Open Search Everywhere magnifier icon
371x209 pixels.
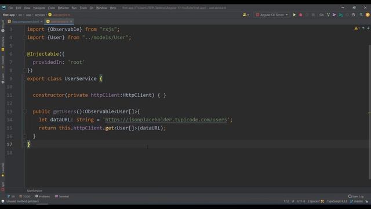[361, 15]
